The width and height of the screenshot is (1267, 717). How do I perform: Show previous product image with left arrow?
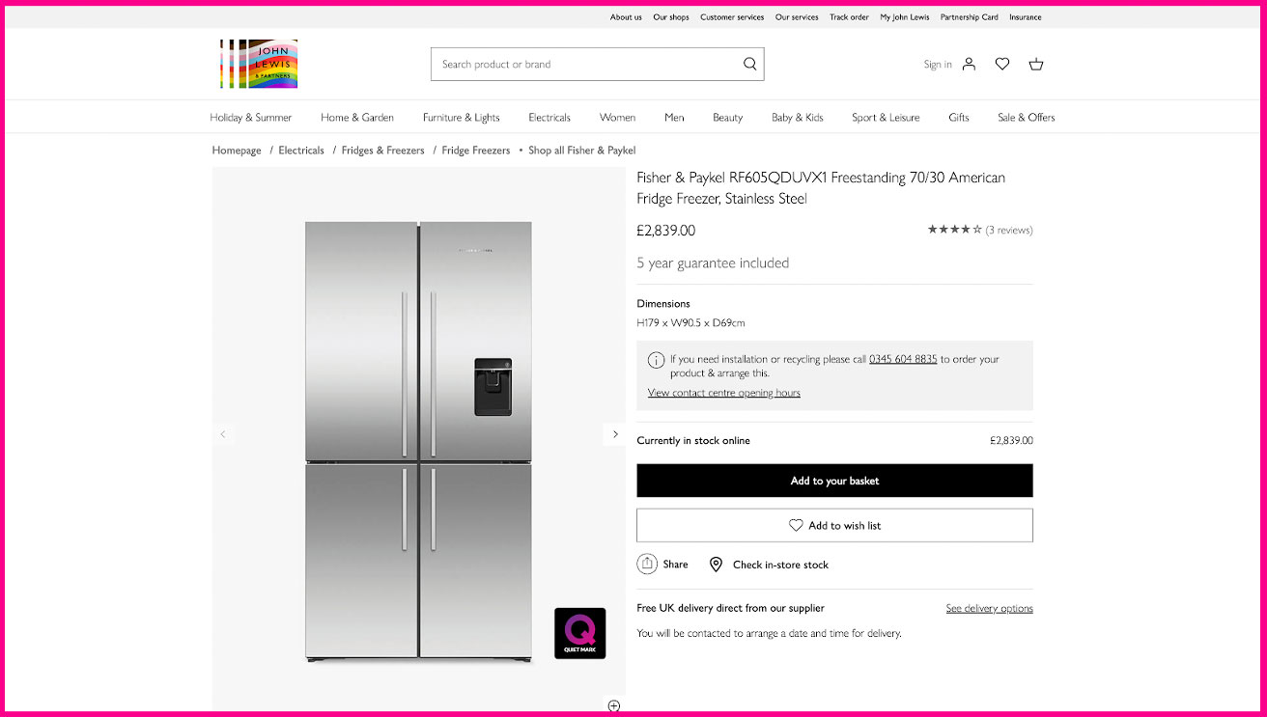(x=223, y=434)
